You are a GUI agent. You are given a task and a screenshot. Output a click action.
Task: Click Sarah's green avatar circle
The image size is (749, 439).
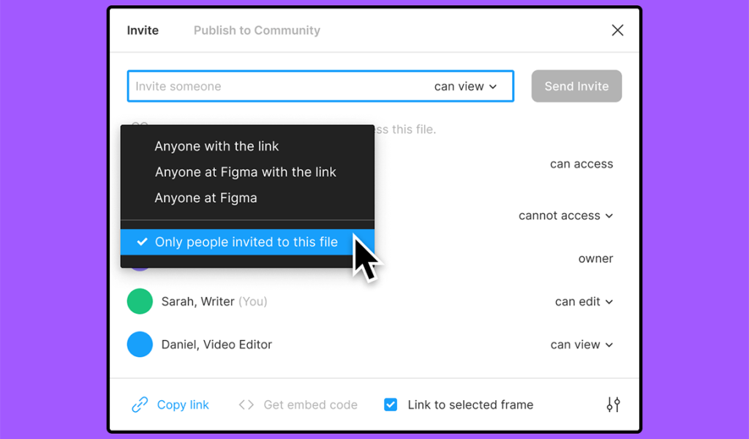point(140,301)
